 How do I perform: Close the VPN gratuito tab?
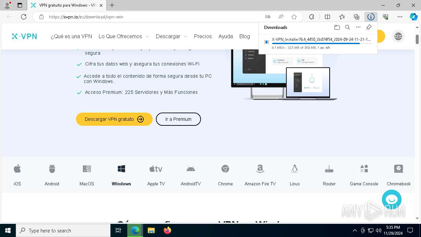(101, 5)
